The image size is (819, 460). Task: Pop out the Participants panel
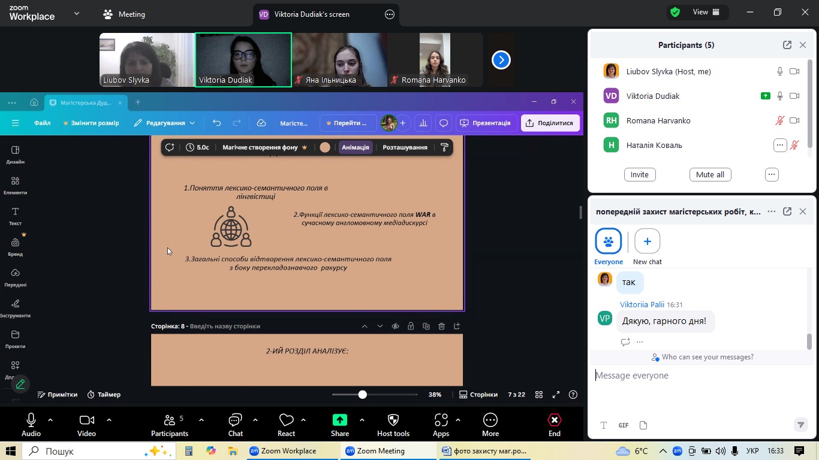[787, 45]
